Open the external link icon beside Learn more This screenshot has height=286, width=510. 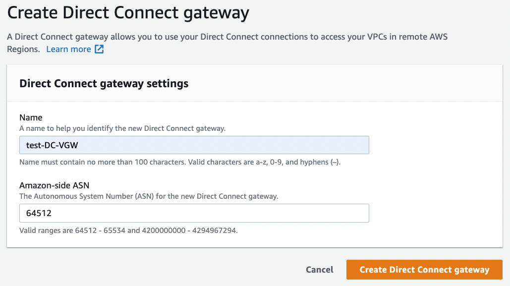99,49
